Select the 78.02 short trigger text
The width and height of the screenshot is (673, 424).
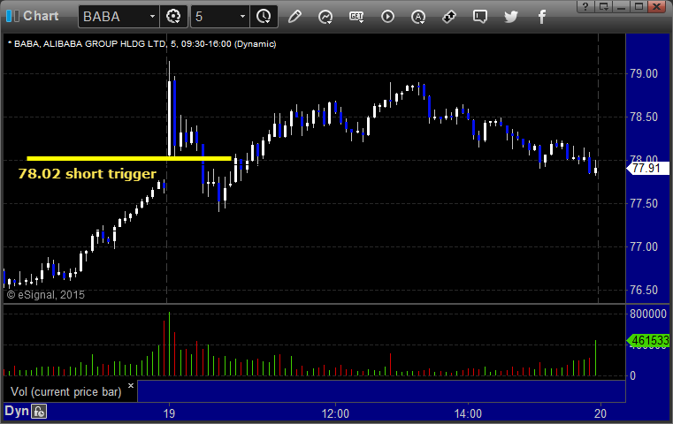(x=88, y=174)
